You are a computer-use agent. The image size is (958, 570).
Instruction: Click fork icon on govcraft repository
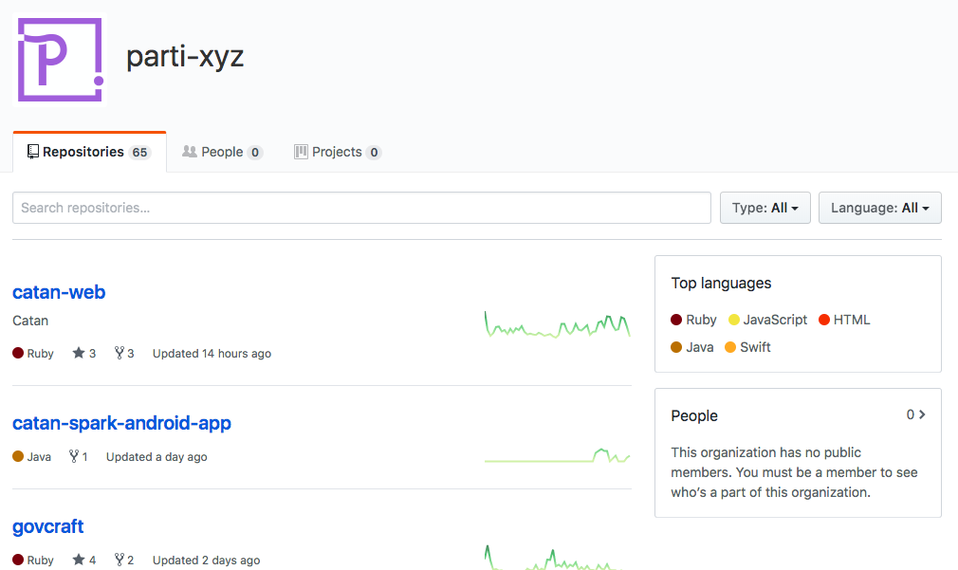(x=119, y=560)
